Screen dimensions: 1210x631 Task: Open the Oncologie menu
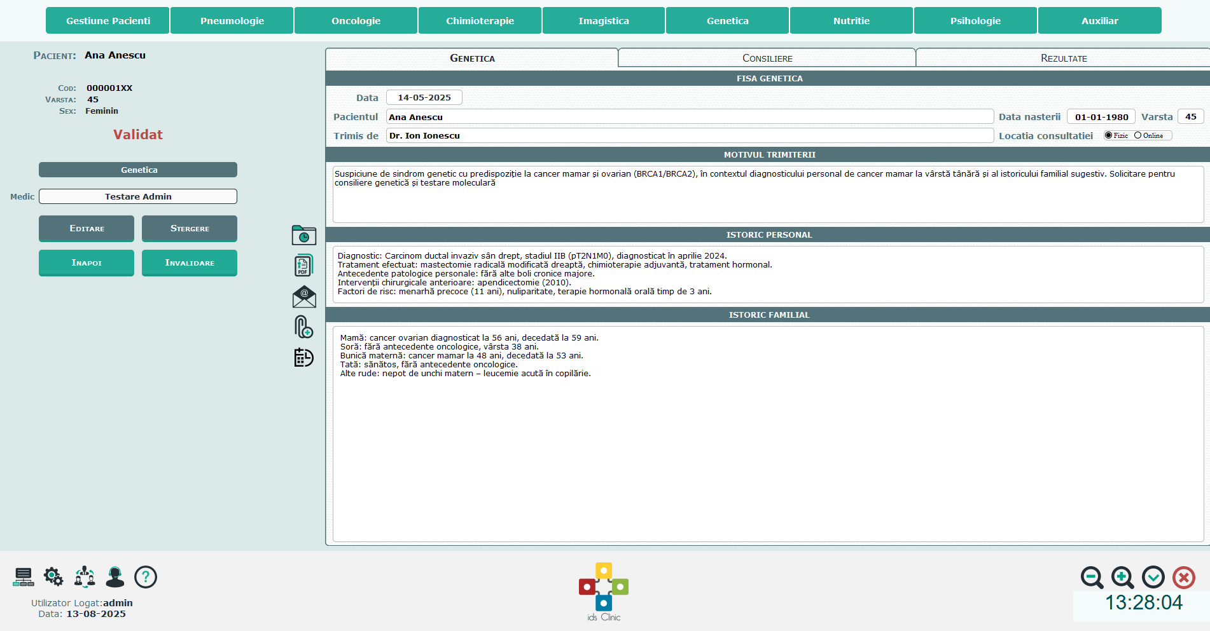click(356, 20)
